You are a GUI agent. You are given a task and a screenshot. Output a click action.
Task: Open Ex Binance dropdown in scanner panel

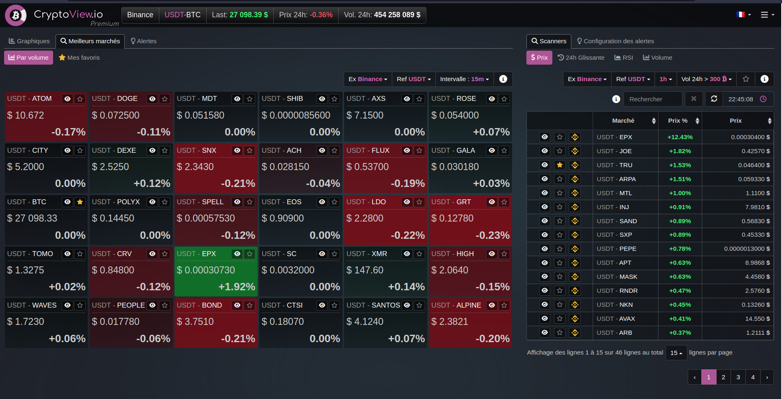coord(587,79)
